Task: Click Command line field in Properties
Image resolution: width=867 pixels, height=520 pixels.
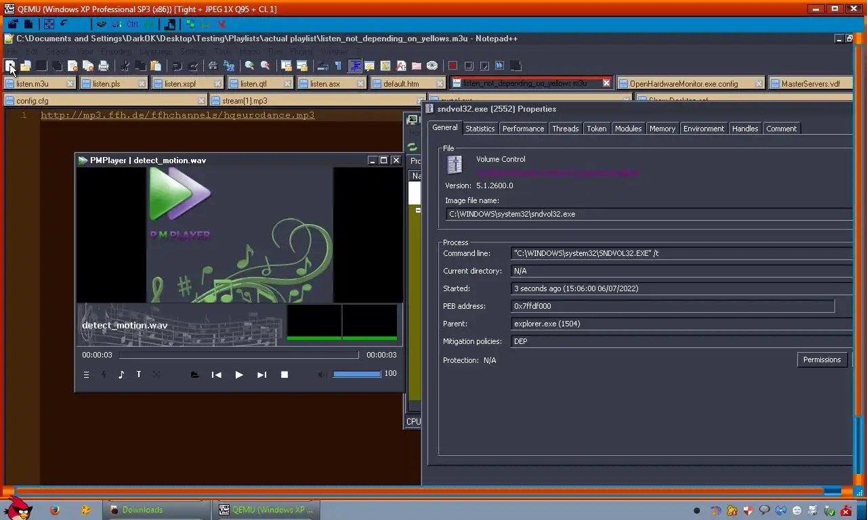Action: [681, 253]
